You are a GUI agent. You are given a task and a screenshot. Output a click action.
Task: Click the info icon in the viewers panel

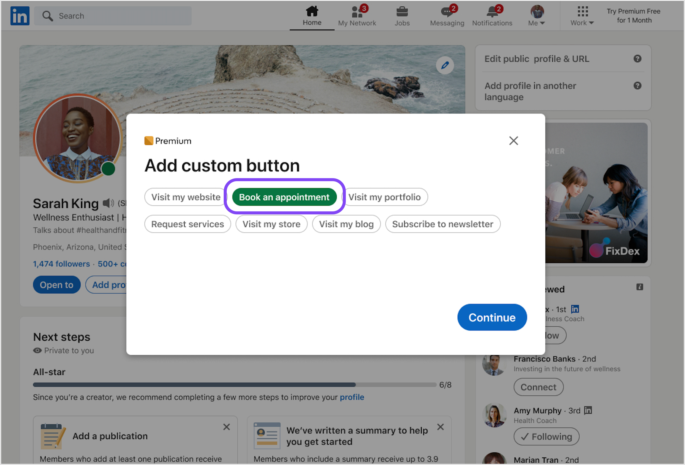click(x=640, y=287)
